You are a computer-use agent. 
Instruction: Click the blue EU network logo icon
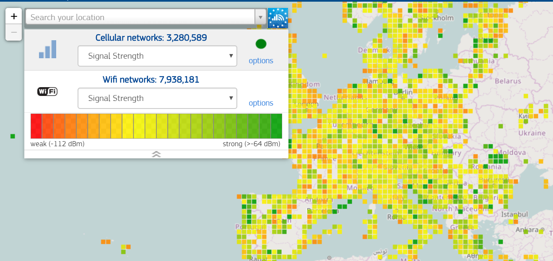(278, 18)
